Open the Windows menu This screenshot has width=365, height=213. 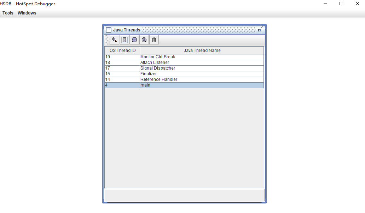[27, 13]
